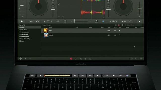Start playback on the left deck
The width and height of the screenshot is (161, 90).
tap(22, 21)
